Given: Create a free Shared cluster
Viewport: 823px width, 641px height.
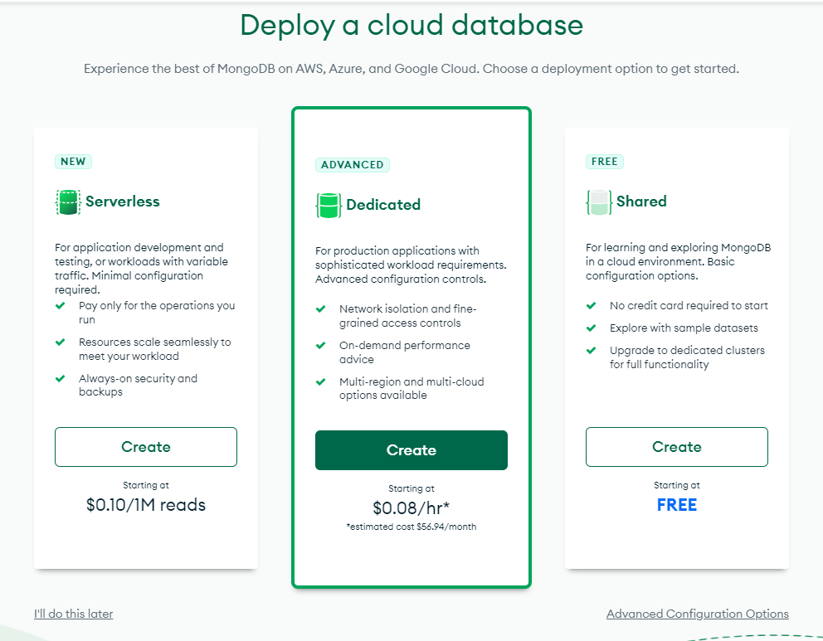Looking at the screenshot, I should pyautogui.click(x=676, y=447).
